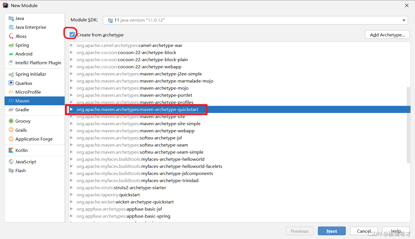This screenshot has height=239, width=415.
Task: Select Gradle module type
Action: 35,110
